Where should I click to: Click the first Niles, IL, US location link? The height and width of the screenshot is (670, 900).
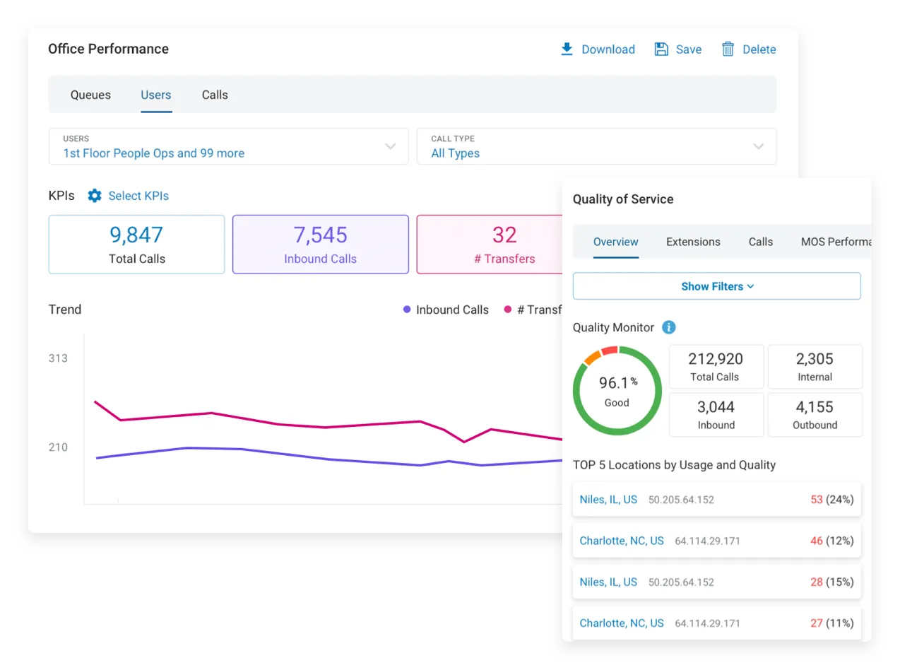pyautogui.click(x=608, y=500)
